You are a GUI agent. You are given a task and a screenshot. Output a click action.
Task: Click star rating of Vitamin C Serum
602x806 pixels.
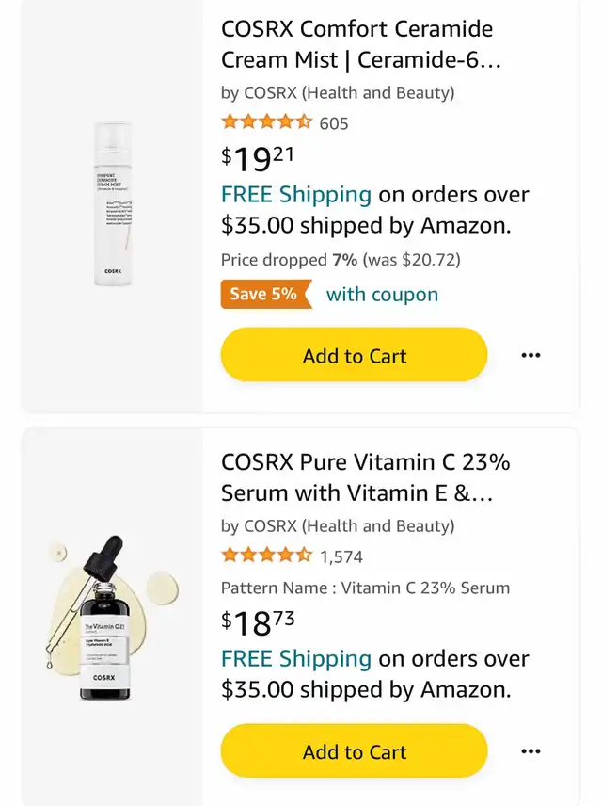point(266,556)
